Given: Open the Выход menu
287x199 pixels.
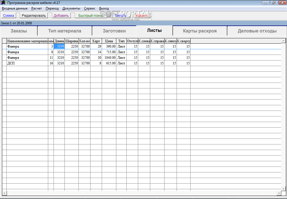Looking at the screenshot, I should (104, 8).
